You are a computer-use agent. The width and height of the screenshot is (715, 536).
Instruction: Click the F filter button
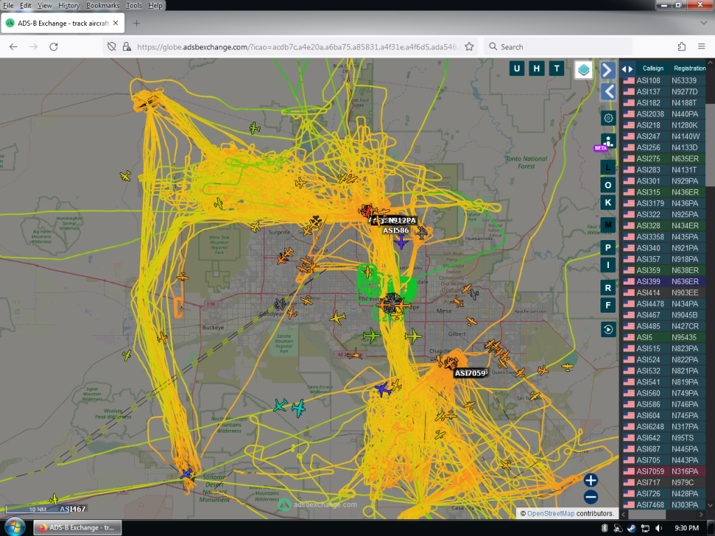pos(608,306)
